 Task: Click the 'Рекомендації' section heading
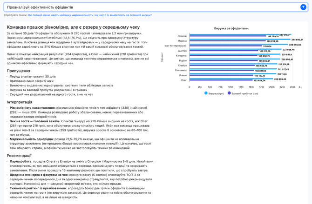pyautogui.click(x=19, y=156)
